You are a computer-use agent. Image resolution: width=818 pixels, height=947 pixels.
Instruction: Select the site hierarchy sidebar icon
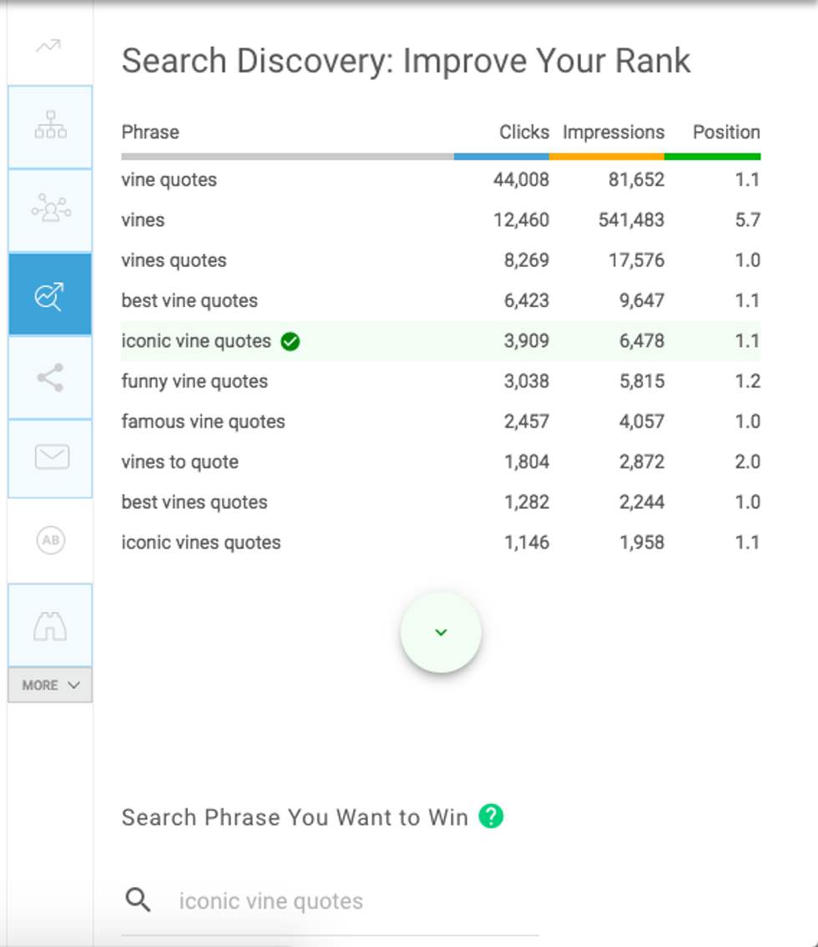click(50, 125)
